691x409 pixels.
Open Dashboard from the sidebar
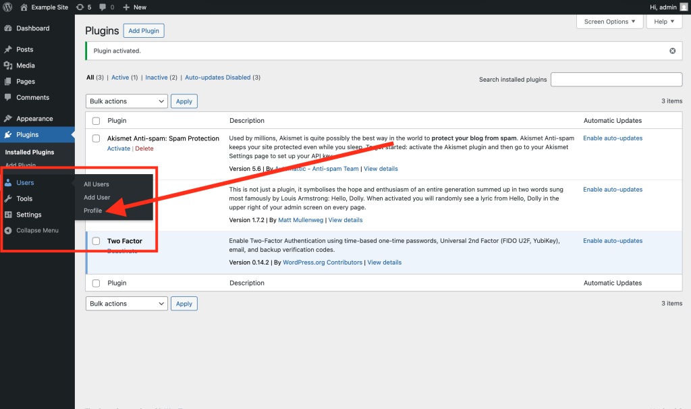(32, 28)
